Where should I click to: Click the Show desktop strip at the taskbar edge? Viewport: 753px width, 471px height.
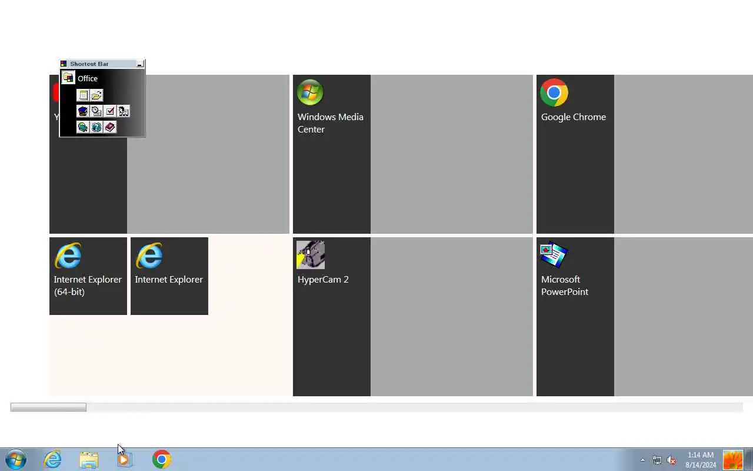(748, 460)
